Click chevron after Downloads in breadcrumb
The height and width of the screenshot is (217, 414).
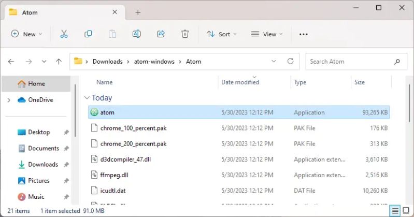tap(128, 62)
